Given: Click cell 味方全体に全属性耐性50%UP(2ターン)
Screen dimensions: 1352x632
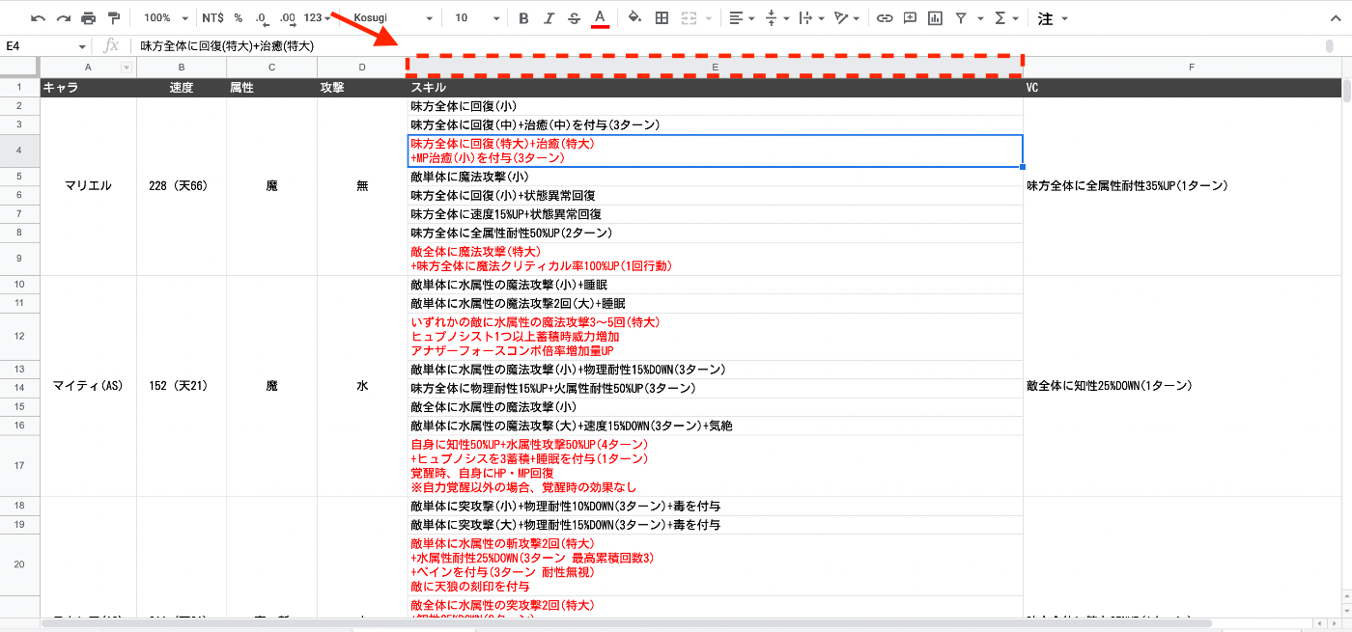Looking at the screenshot, I should [715, 234].
